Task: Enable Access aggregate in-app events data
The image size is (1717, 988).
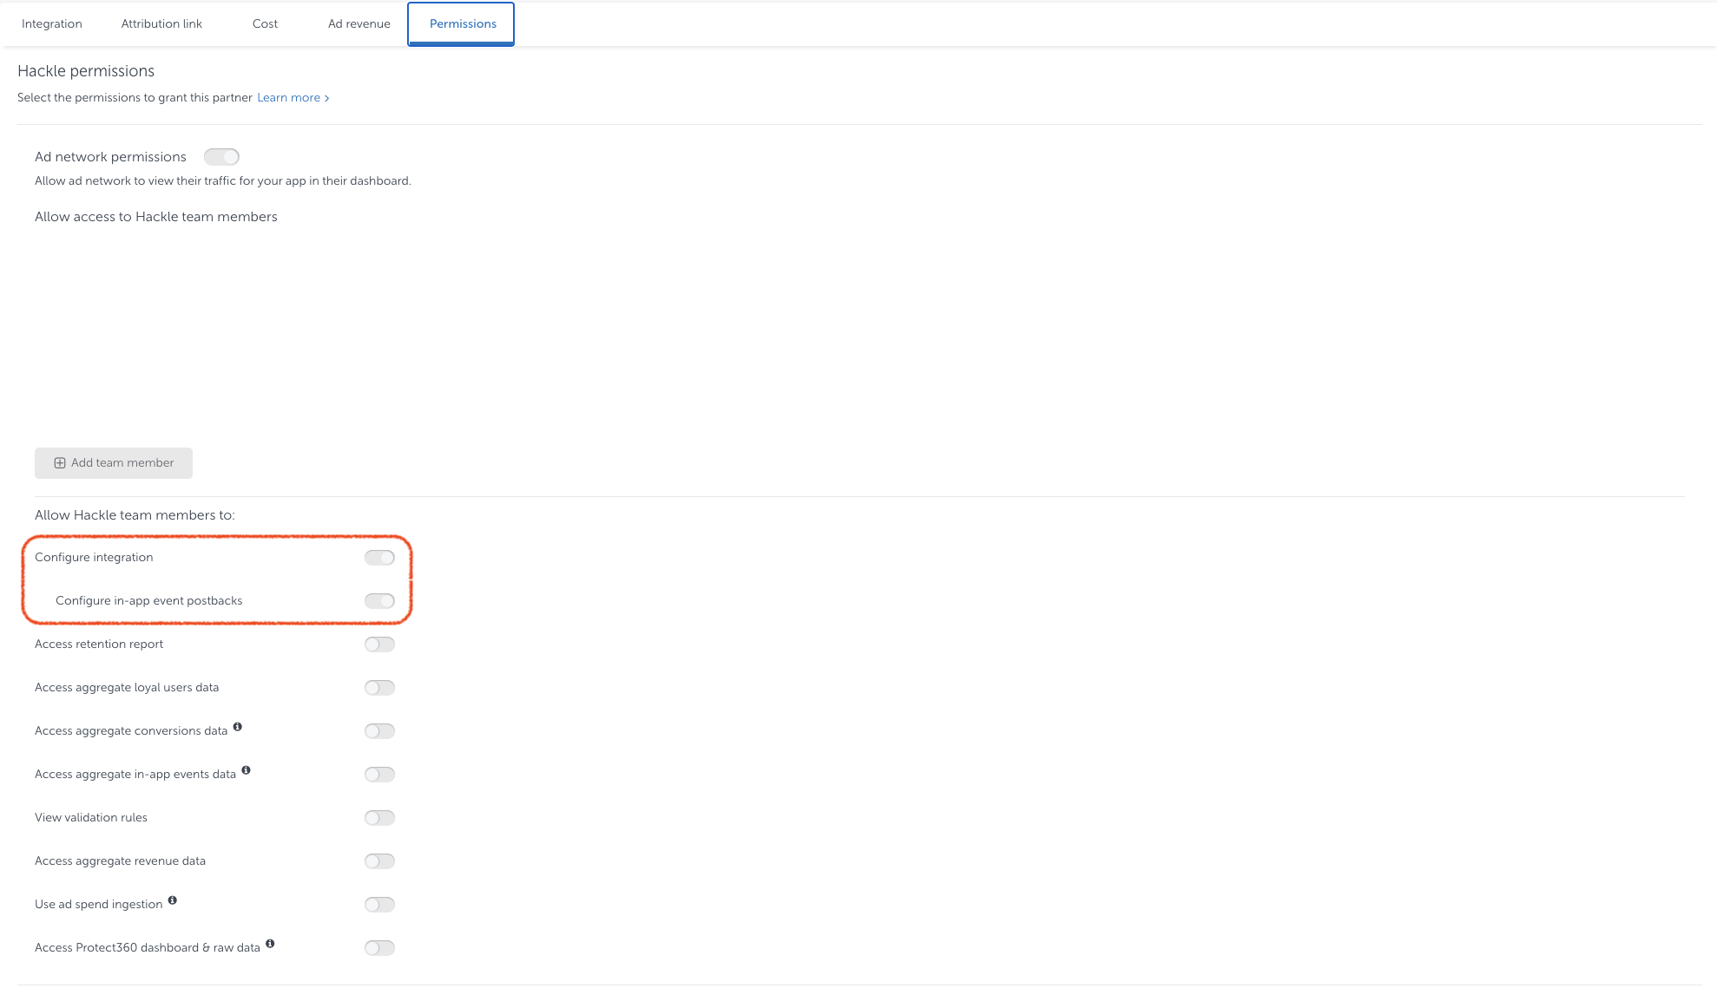Action: tap(379, 775)
